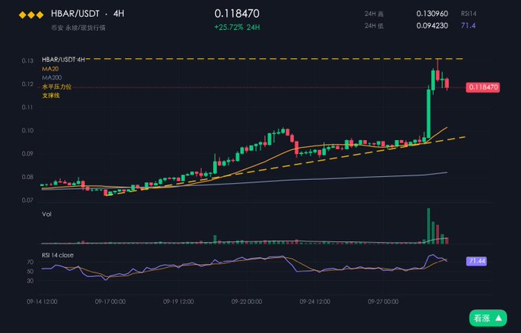Click the 24H high value 0.130960

pos(432,14)
